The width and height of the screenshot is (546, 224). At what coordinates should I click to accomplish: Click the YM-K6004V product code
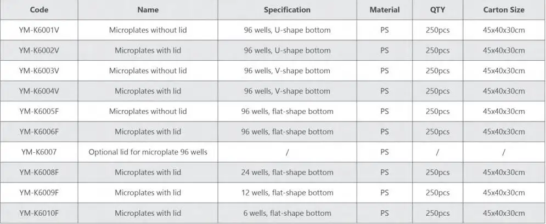[39, 91]
